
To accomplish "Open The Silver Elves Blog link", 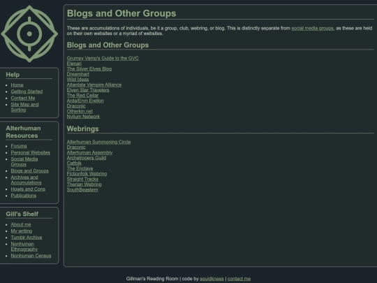I will pyautogui.click(x=89, y=68).
